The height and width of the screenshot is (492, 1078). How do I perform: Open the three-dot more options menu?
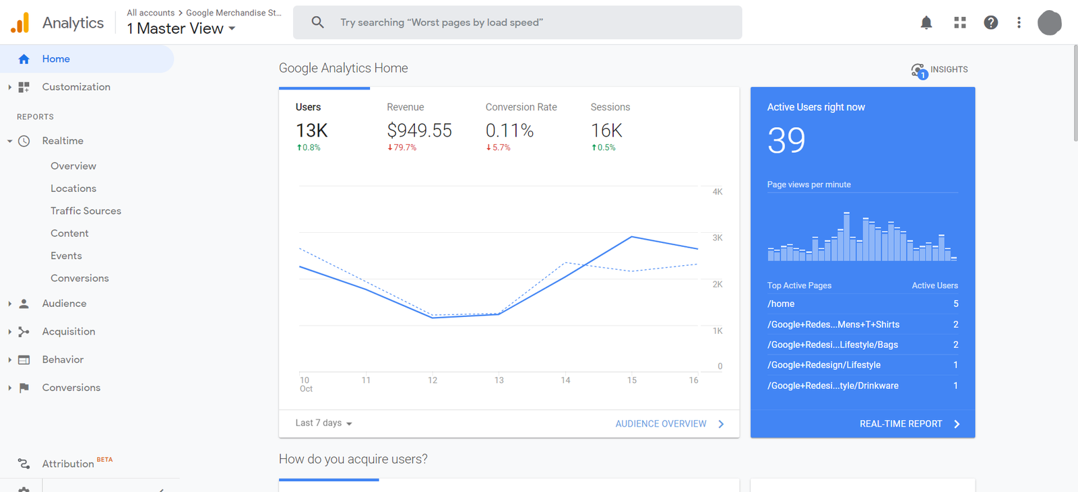click(1019, 23)
